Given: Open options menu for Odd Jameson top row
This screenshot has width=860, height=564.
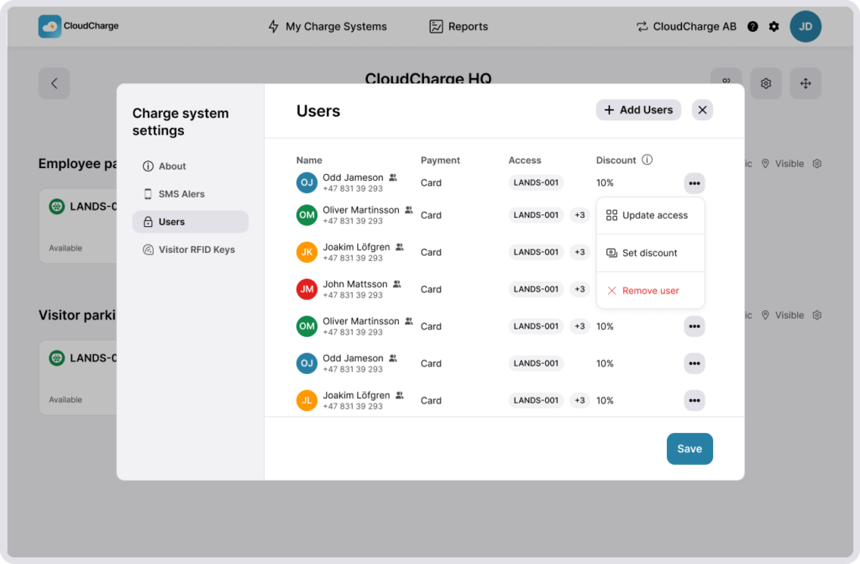Looking at the screenshot, I should (x=694, y=183).
